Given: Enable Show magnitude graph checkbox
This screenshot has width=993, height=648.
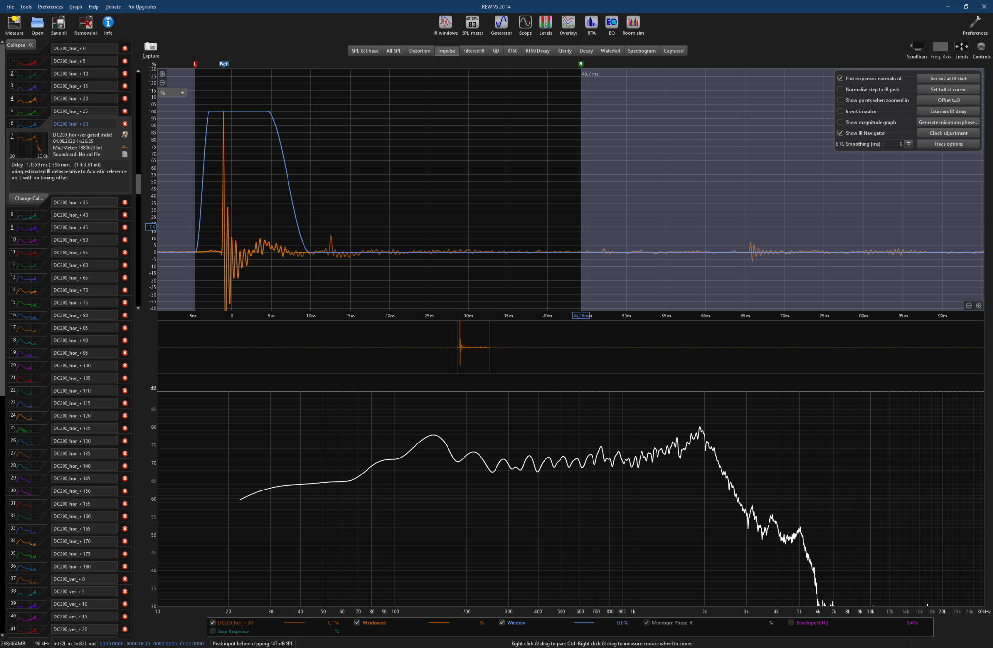Looking at the screenshot, I should (840, 122).
